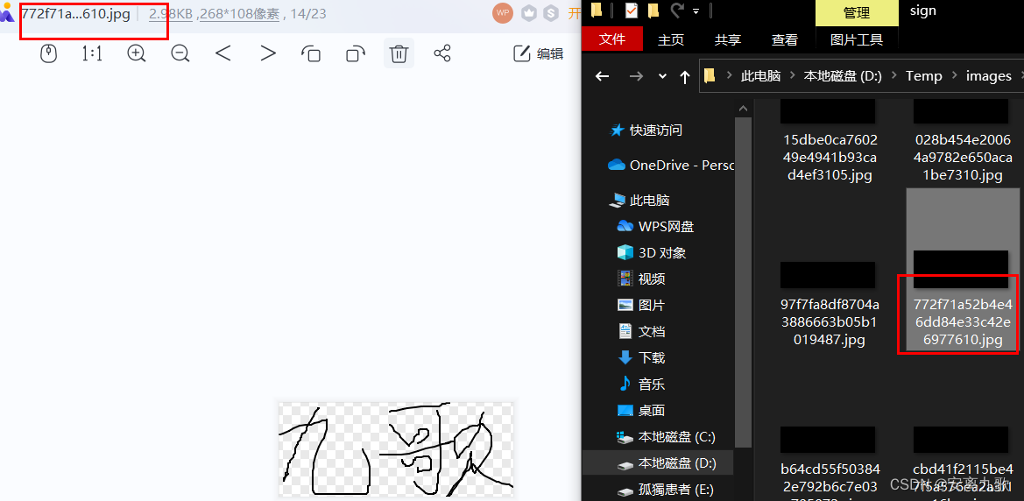Go to the previous image
The image size is (1024, 501).
coord(223,53)
